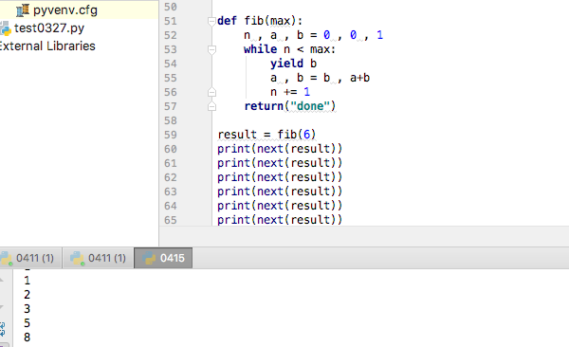
Task: Open test0327.py in the project tree
Action: tap(49, 27)
